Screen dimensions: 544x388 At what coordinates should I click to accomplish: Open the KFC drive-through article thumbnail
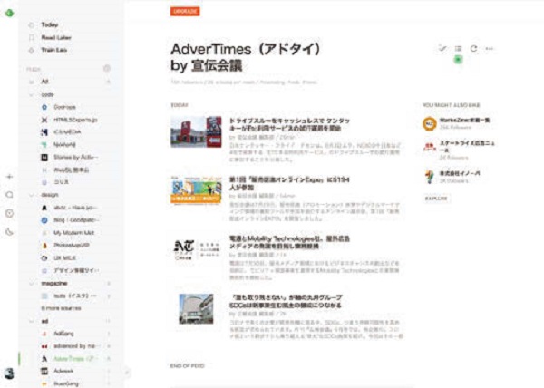click(196, 132)
